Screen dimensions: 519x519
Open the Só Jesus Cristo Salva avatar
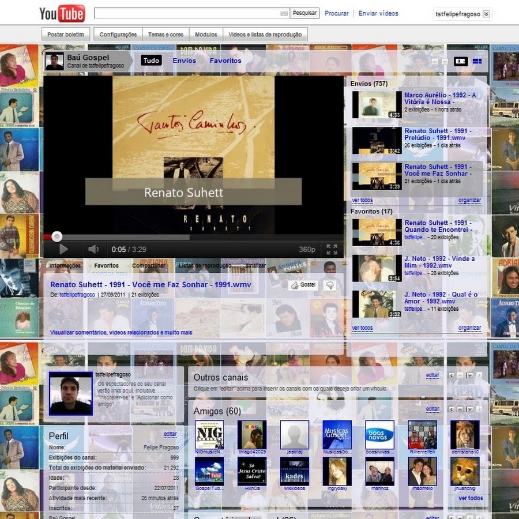[252, 471]
